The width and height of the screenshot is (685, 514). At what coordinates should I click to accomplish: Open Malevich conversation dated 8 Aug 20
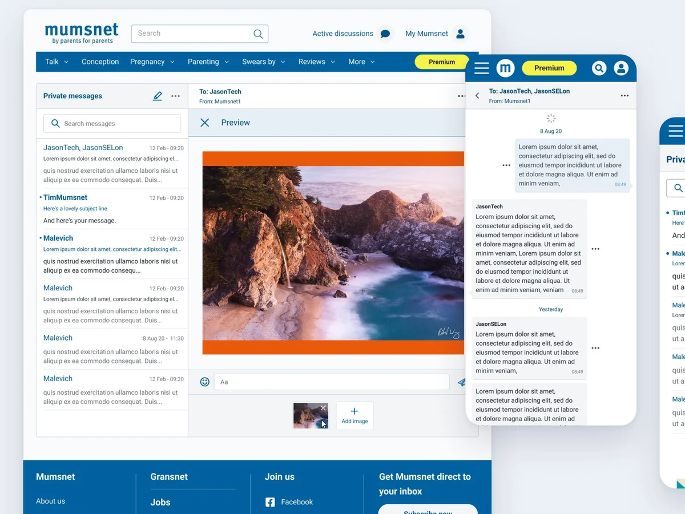coord(112,349)
